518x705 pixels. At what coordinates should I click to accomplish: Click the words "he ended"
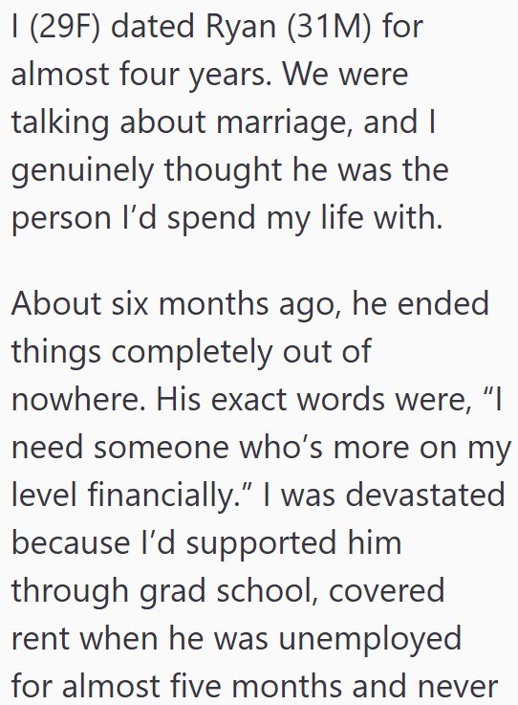click(x=421, y=304)
